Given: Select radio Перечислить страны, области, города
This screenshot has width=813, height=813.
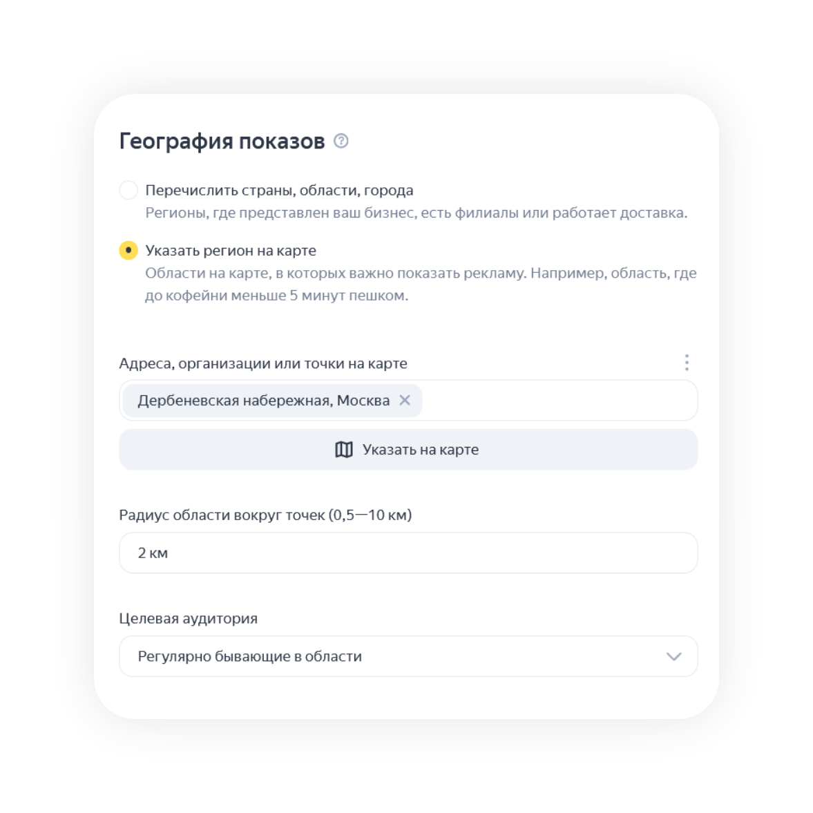Looking at the screenshot, I should [128, 190].
